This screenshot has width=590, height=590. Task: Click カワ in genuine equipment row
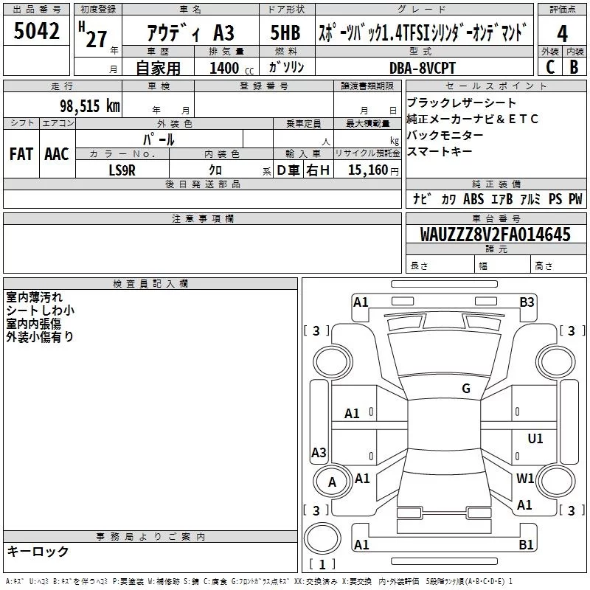pos(448,199)
